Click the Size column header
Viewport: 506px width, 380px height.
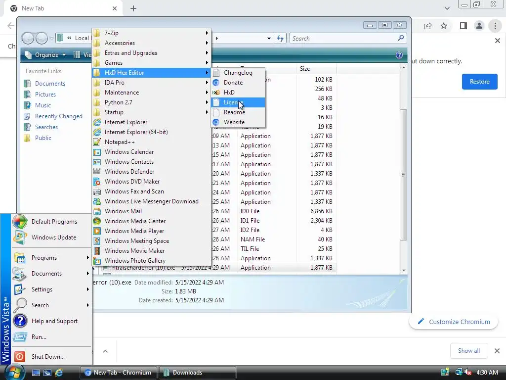316,69
